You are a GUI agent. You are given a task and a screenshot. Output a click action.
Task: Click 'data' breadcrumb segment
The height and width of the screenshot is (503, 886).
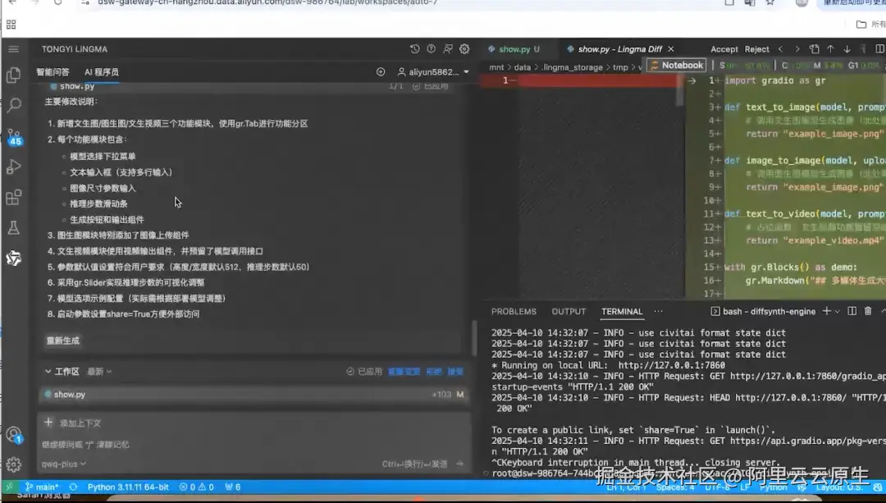[522, 67]
